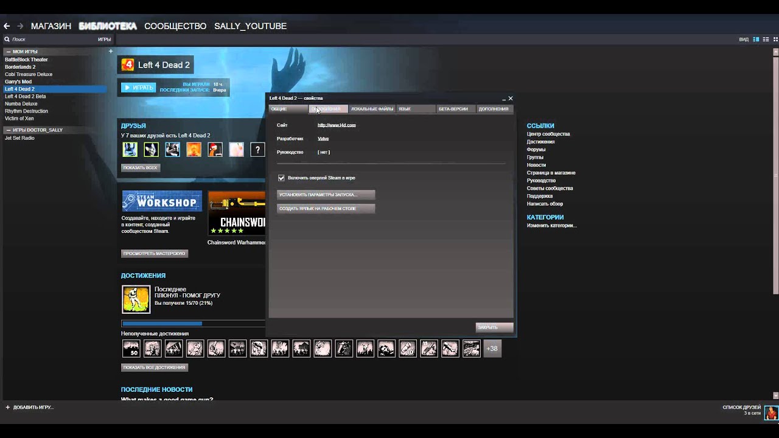Open the Форумы link
The width and height of the screenshot is (779, 438).
(536, 149)
